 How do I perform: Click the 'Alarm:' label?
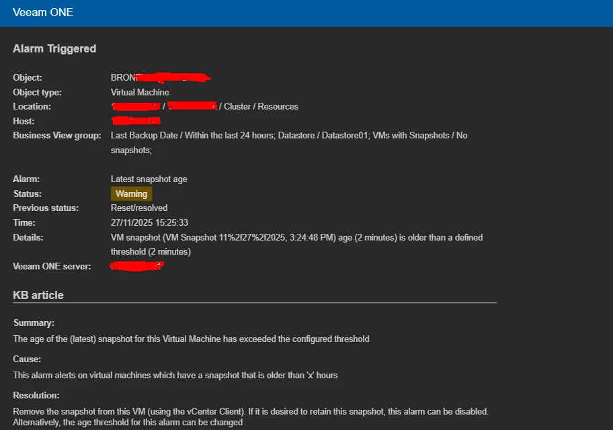(26, 179)
